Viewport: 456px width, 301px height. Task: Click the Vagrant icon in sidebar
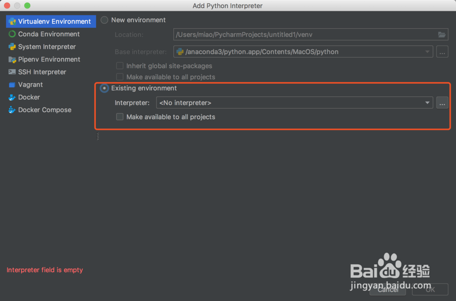12,85
